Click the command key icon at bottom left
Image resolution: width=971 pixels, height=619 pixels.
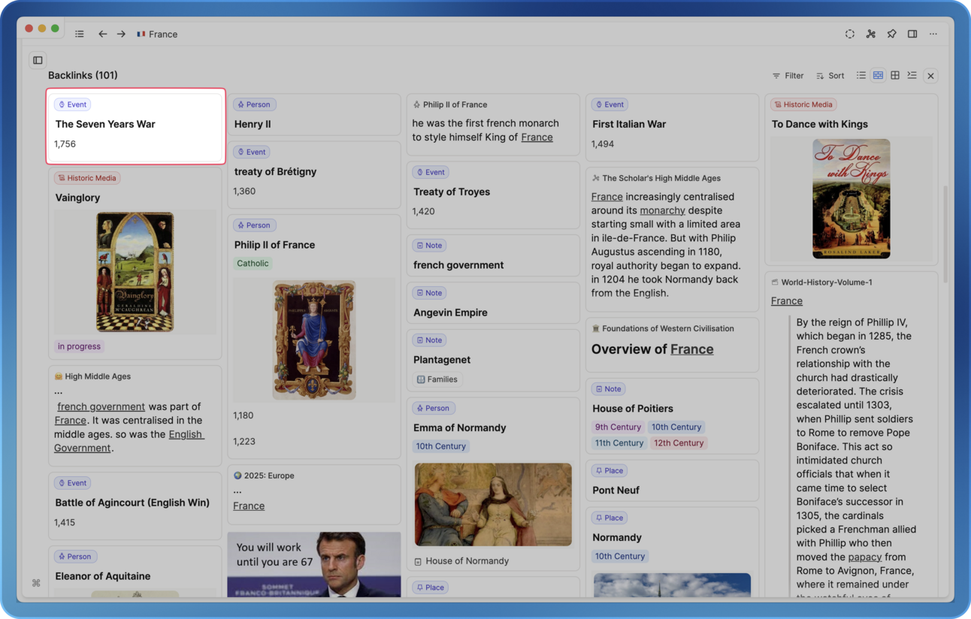(36, 583)
